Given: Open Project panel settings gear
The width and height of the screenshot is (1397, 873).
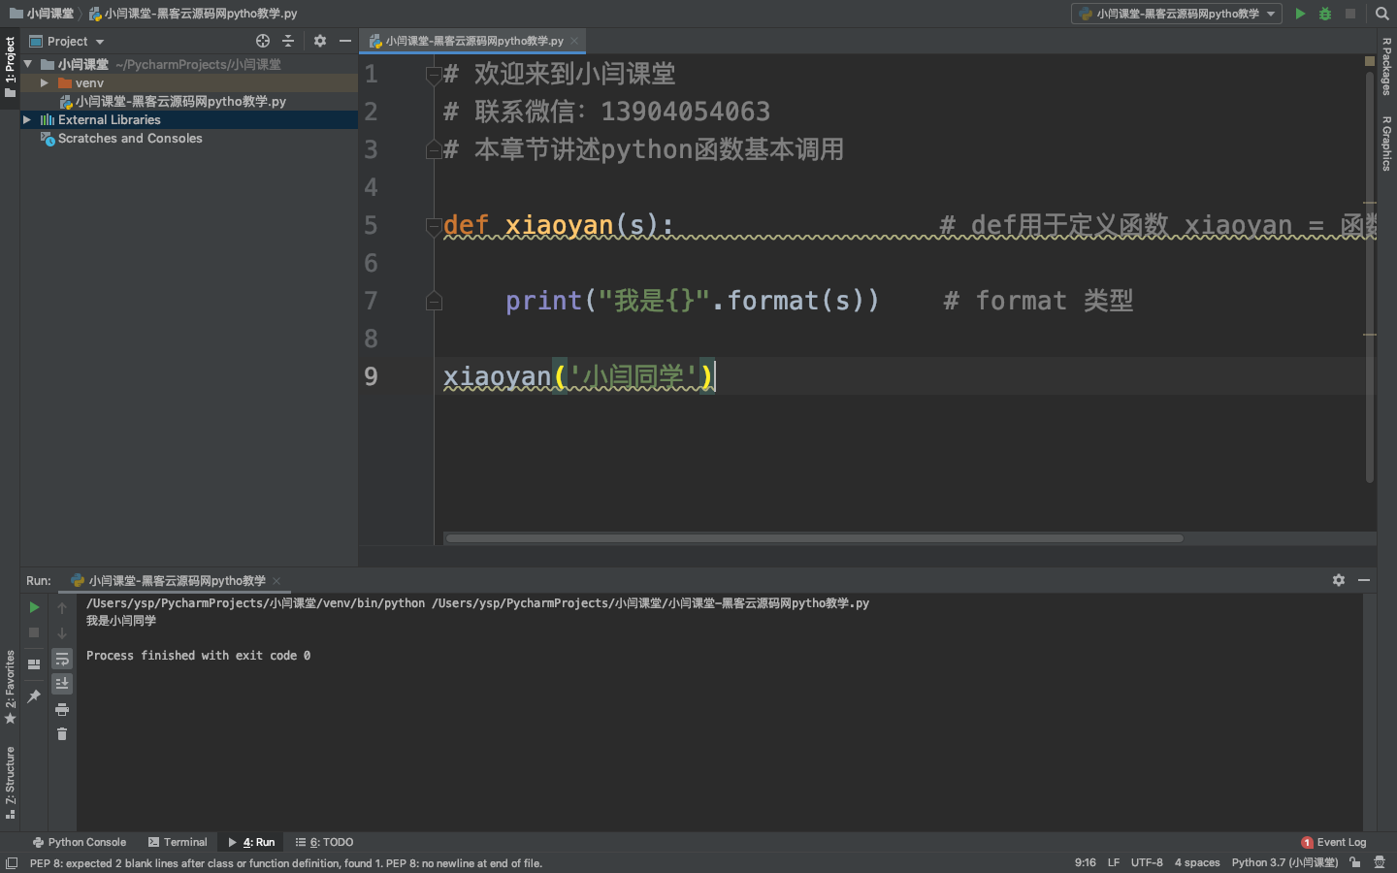Looking at the screenshot, I should tap(320, 41).
